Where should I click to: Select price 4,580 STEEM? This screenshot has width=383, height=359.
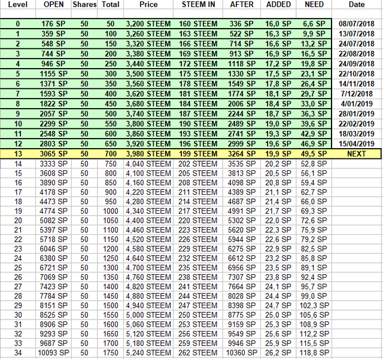click(148, 249)
